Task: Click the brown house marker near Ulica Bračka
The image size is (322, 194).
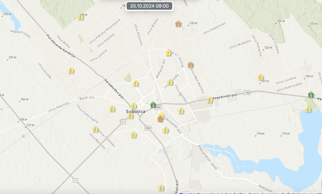Action: click(178, 24)
